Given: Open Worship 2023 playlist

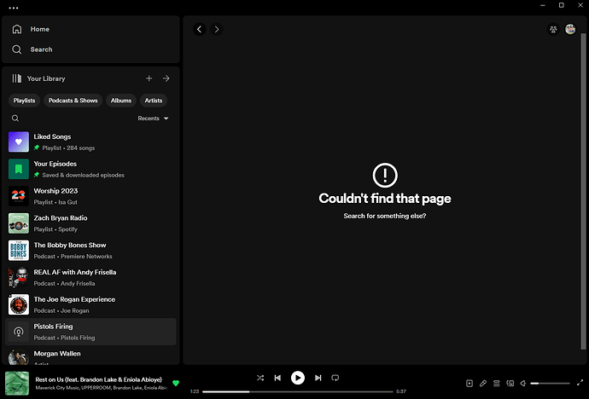Looking at the screenshot, I should pyautogui.click(x=90, y=196).
